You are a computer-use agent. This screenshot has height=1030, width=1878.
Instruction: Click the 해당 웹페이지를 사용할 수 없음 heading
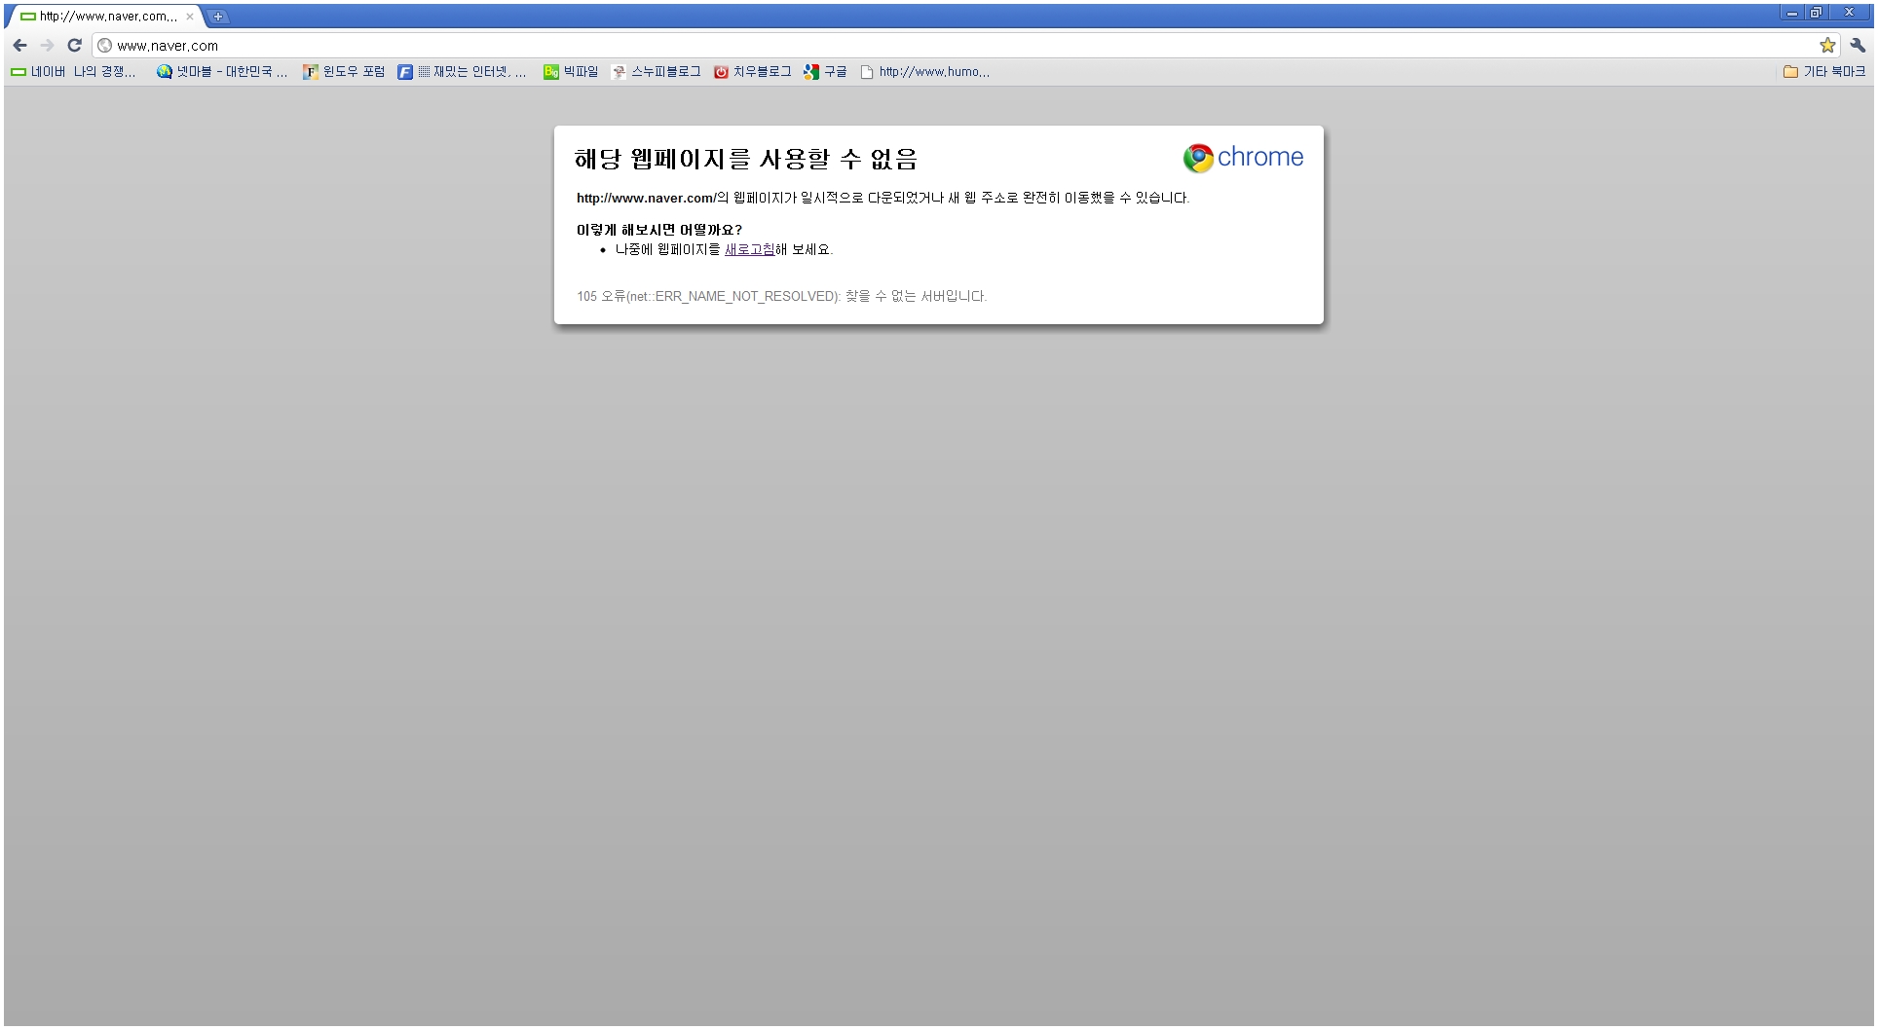[x=746, y=158]
